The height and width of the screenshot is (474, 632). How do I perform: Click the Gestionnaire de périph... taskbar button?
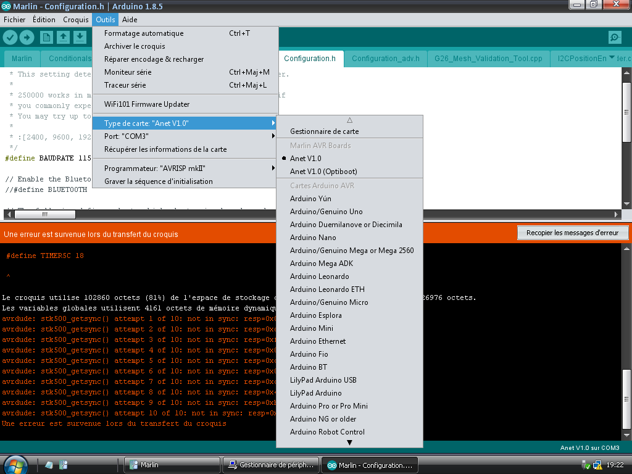point(271,465)
